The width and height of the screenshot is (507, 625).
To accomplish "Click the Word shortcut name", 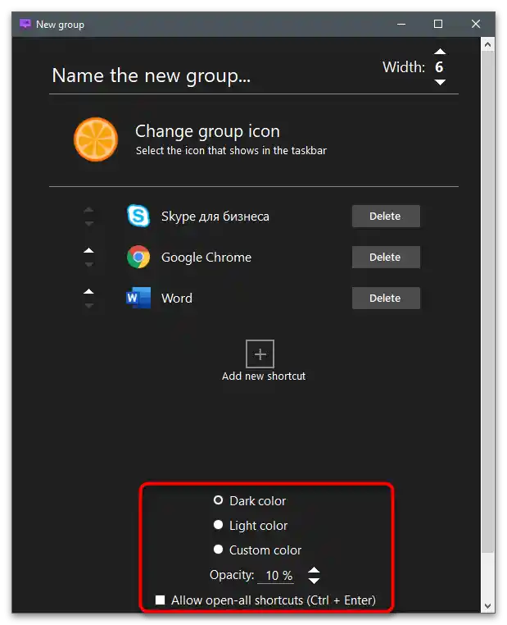I will [177, 299].
